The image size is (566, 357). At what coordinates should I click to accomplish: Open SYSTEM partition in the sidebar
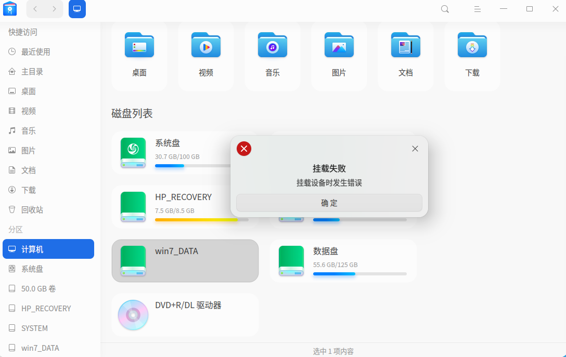(48, 328)
